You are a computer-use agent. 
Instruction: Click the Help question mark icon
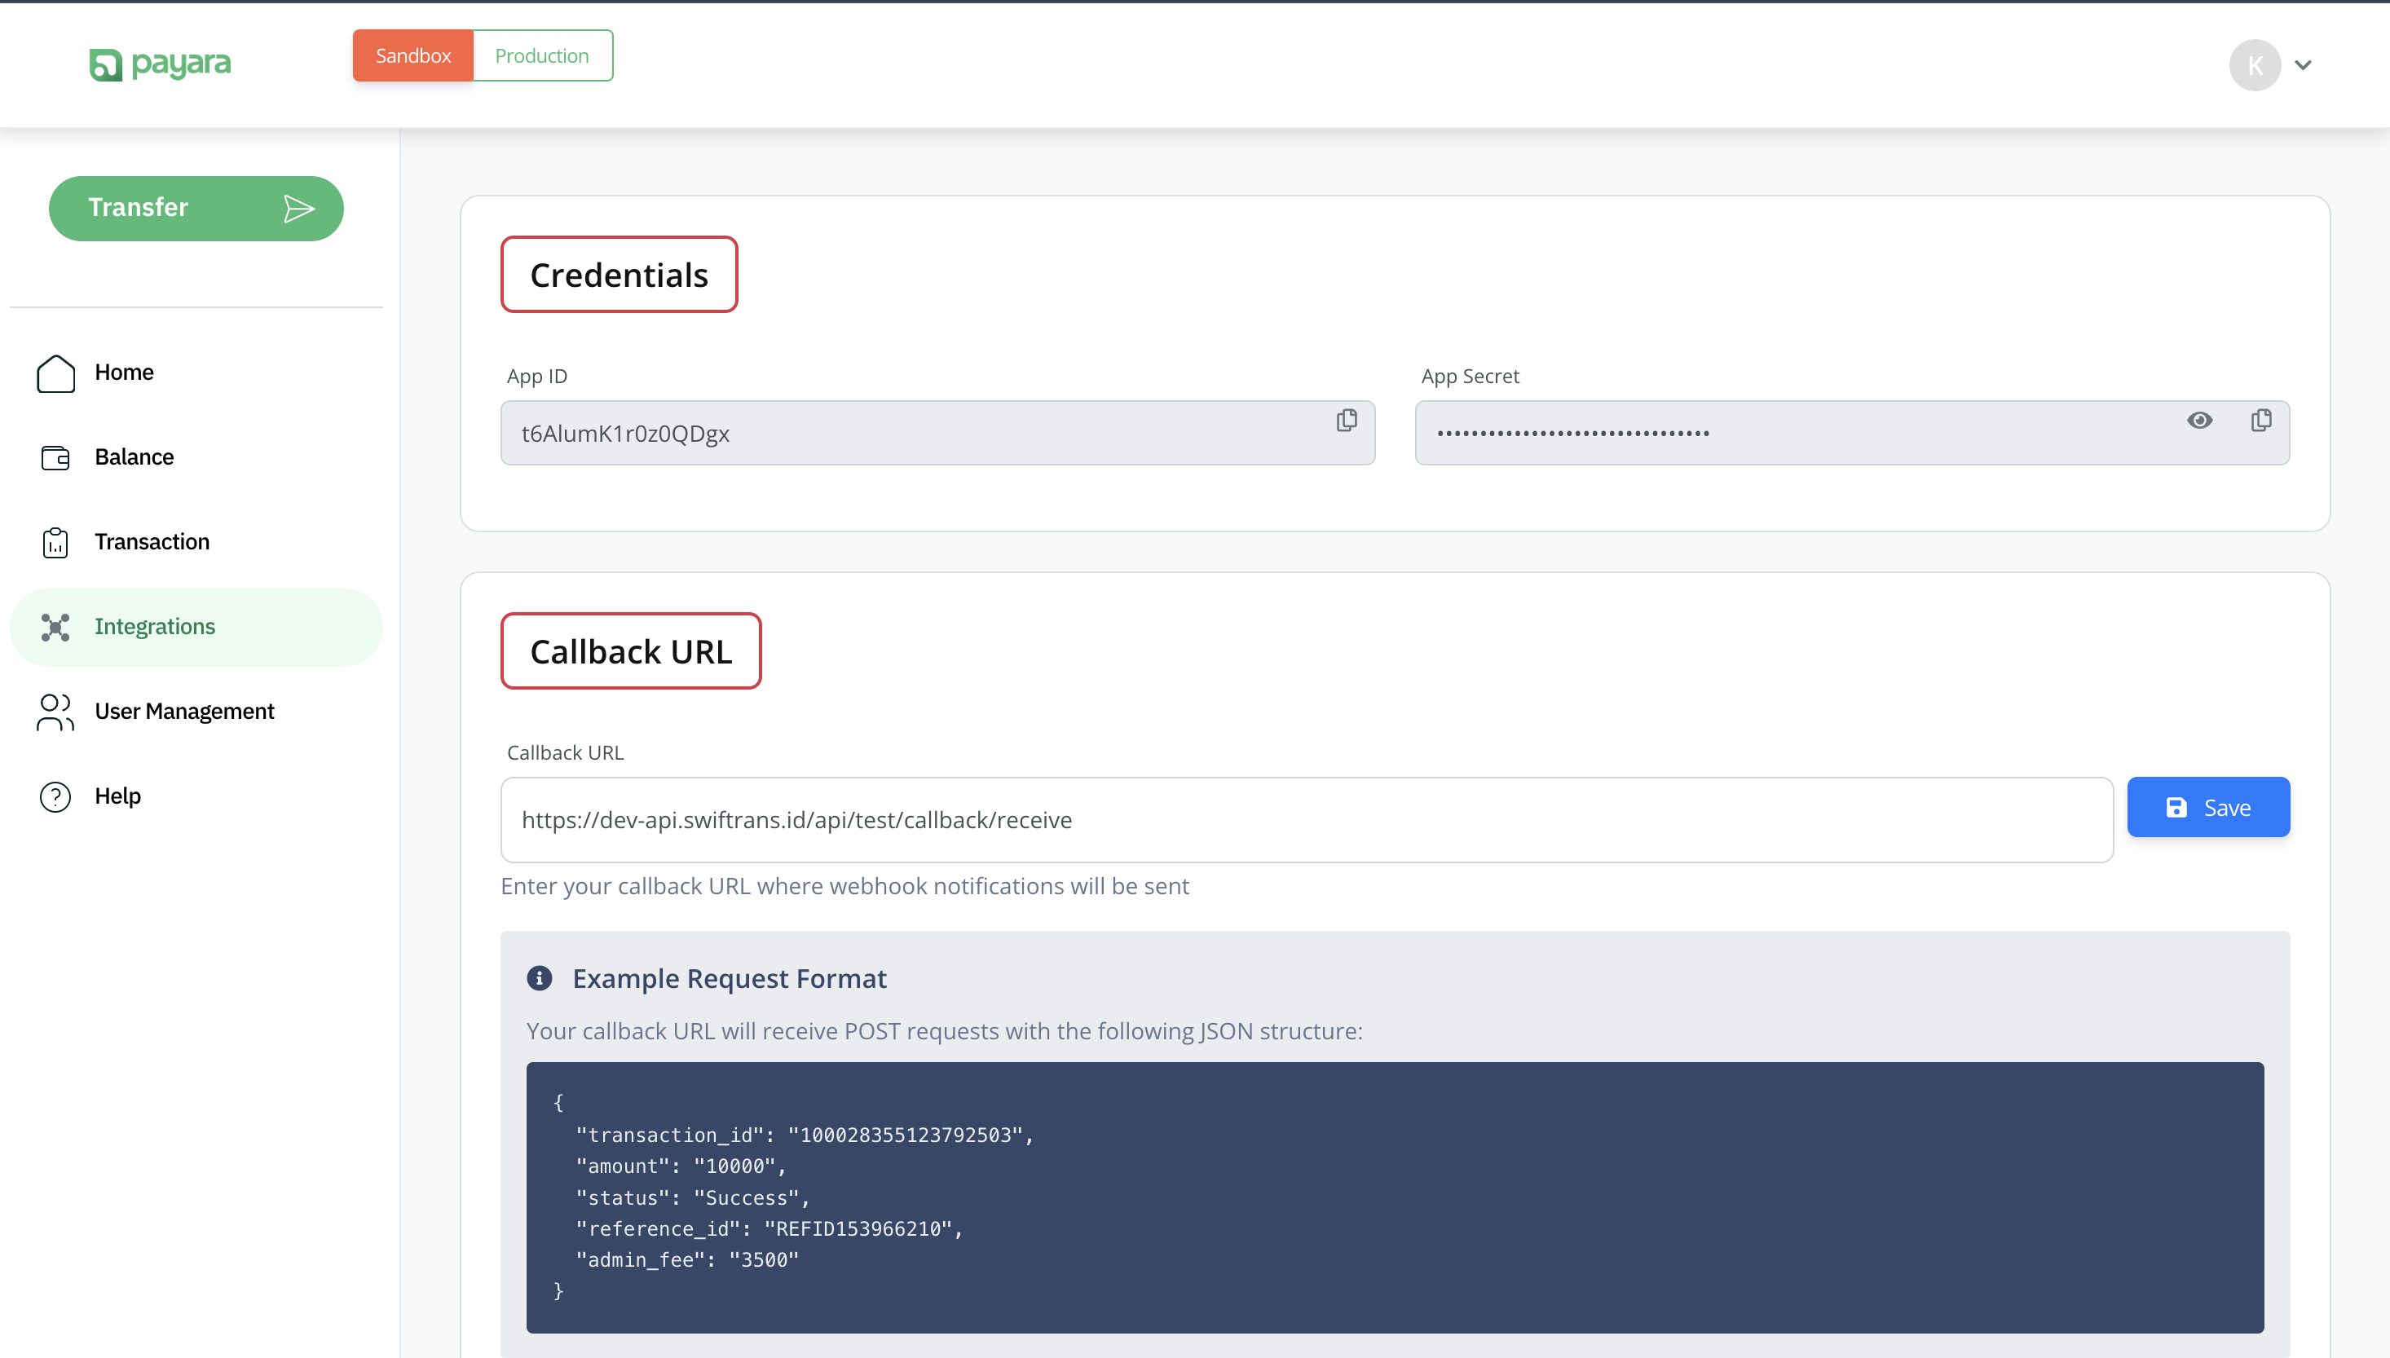point(55,796)
